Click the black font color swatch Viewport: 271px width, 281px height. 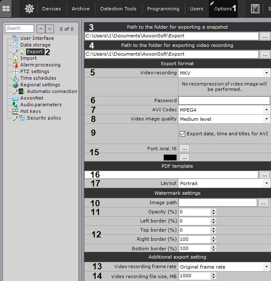coord(170,158)
